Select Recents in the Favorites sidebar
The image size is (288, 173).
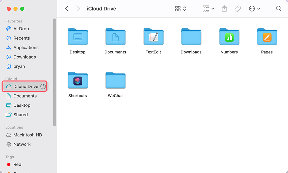(21, 38)
